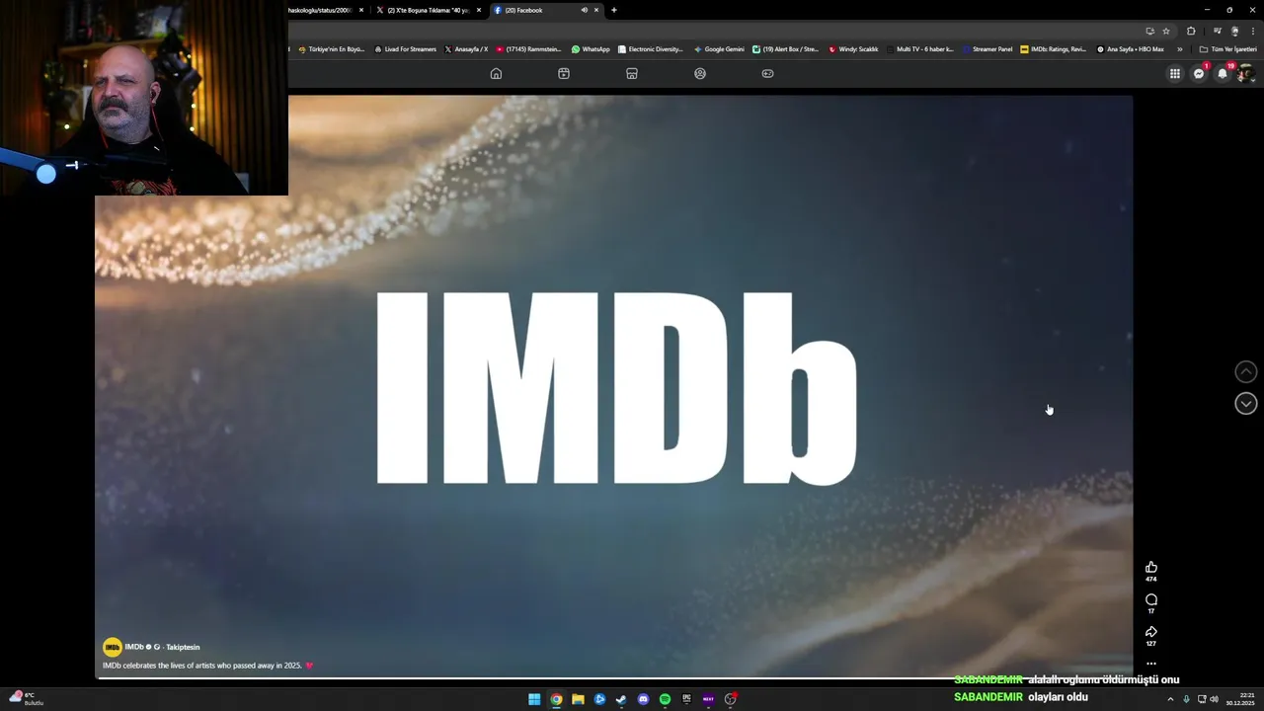Expand hidden bookmarks chevron
Viewport: 1264px width, 711px height.
(1179, 48)
